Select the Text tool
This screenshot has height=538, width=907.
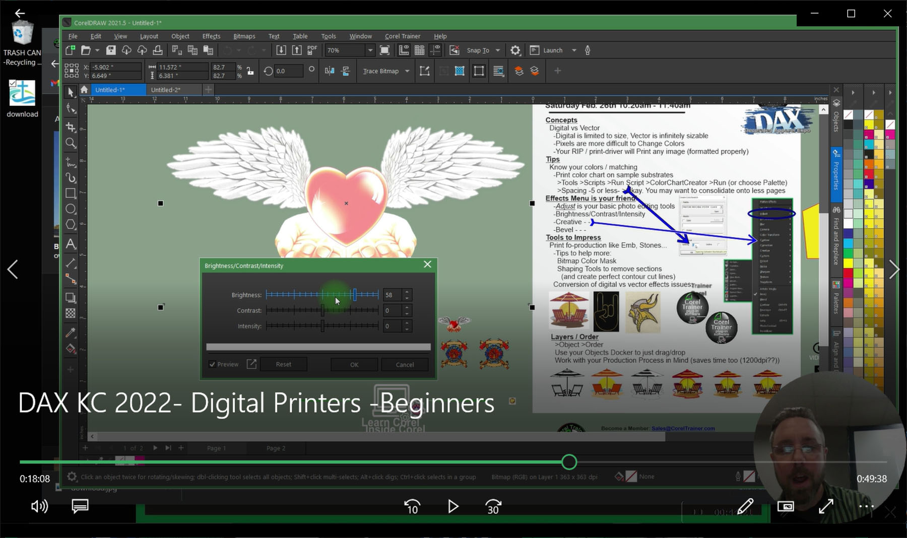[x=71, y=244]
